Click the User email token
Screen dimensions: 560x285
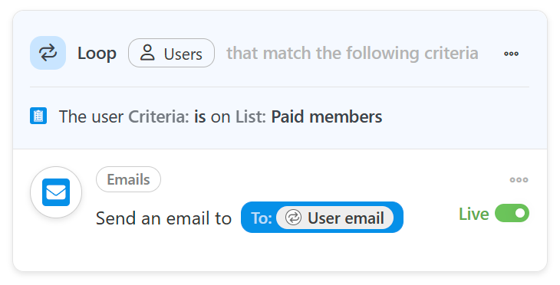335,218
